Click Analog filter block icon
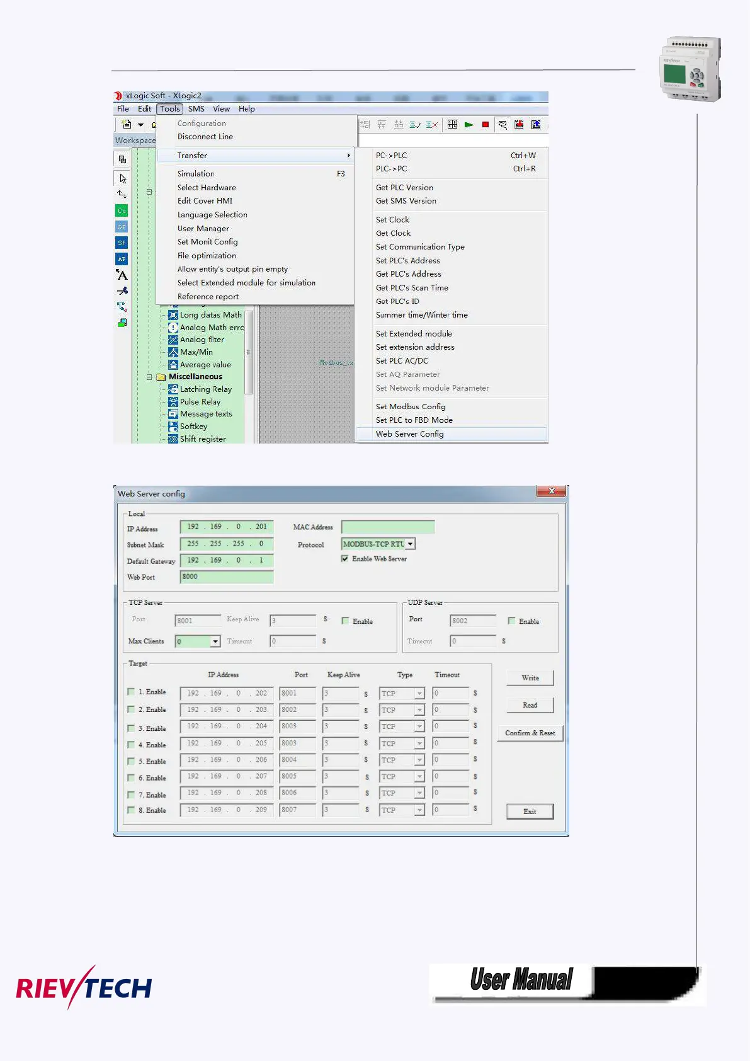Viewport: 750px width, 1061px height. coord(173,340)
